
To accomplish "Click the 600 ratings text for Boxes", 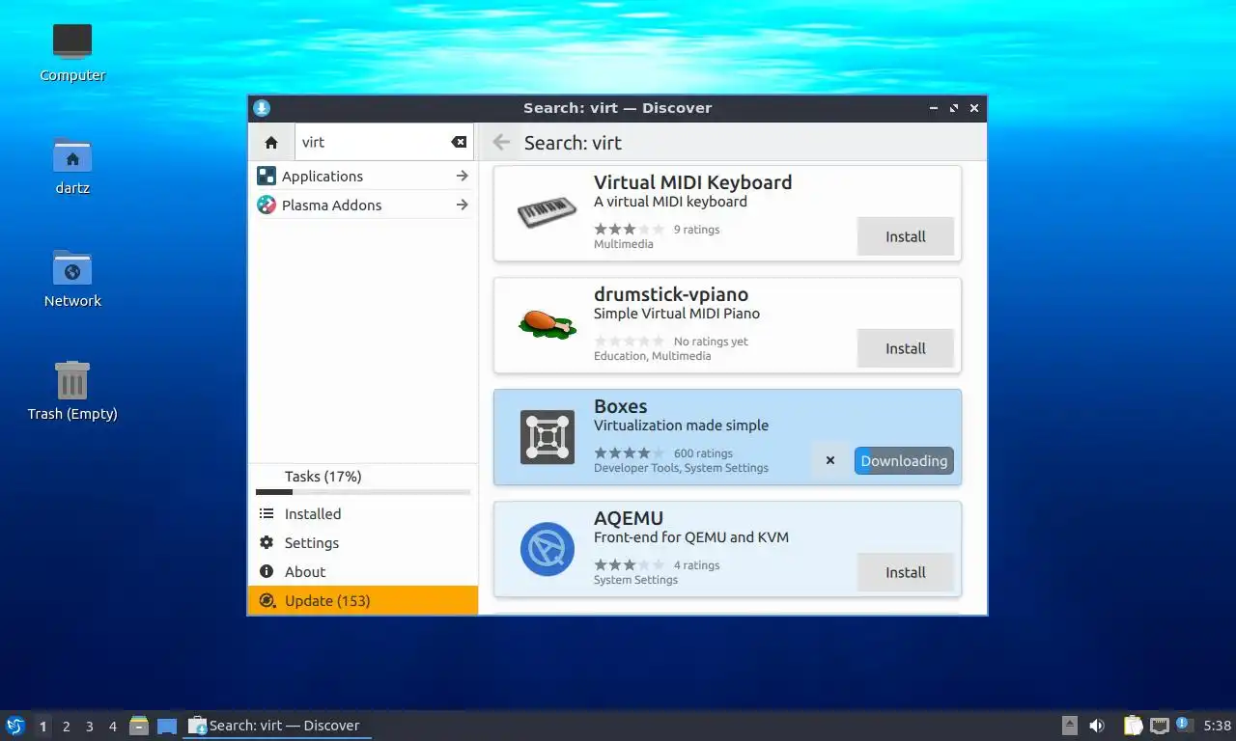I will [x=703, y=453].
